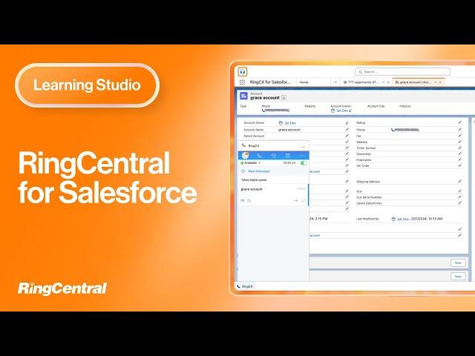Image resolution: width=475 pixels, height=356 pixels.
Task: Click the Account record icon in header
Action: click(x=243, y=96)
